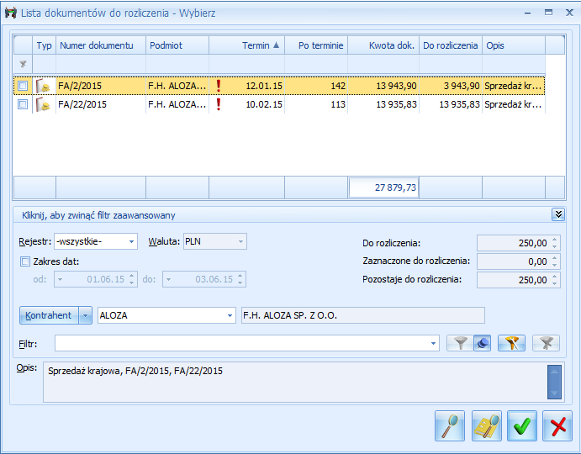Open the ALOZA contractor code dropdown
The height and width of the screenshot is (454, 581).
(230, 315)
